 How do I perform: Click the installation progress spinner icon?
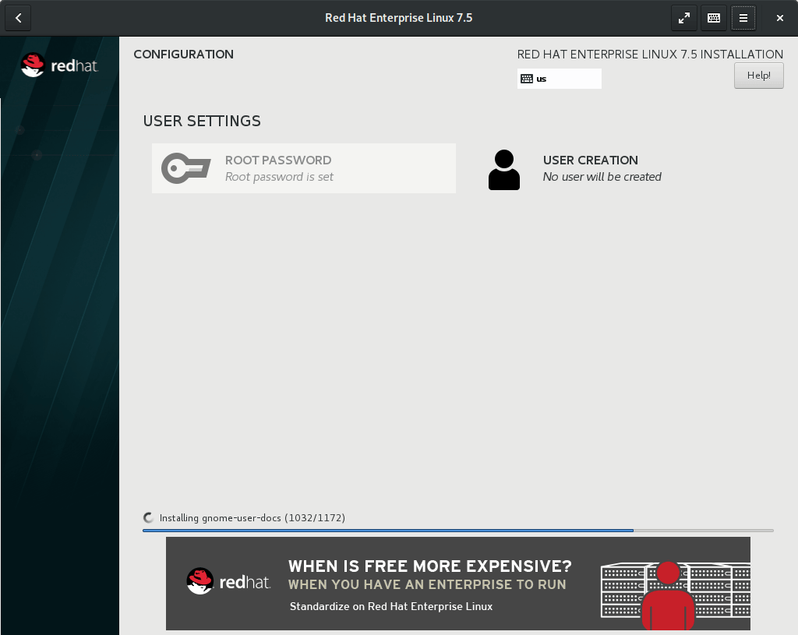click(149, 518)
